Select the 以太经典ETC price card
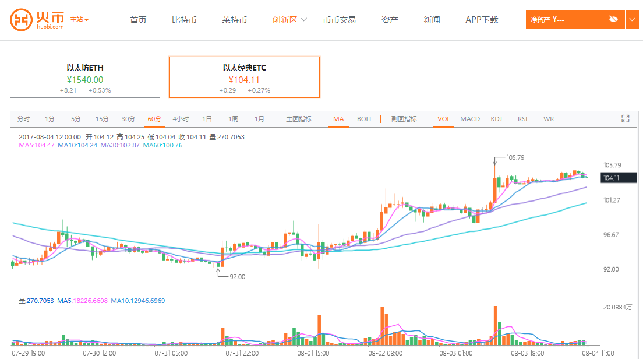The image size is (643, 359). point(245,78)
